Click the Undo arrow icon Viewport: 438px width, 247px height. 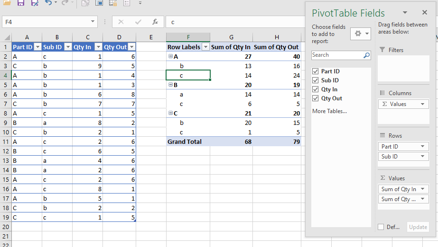(48, 3)
